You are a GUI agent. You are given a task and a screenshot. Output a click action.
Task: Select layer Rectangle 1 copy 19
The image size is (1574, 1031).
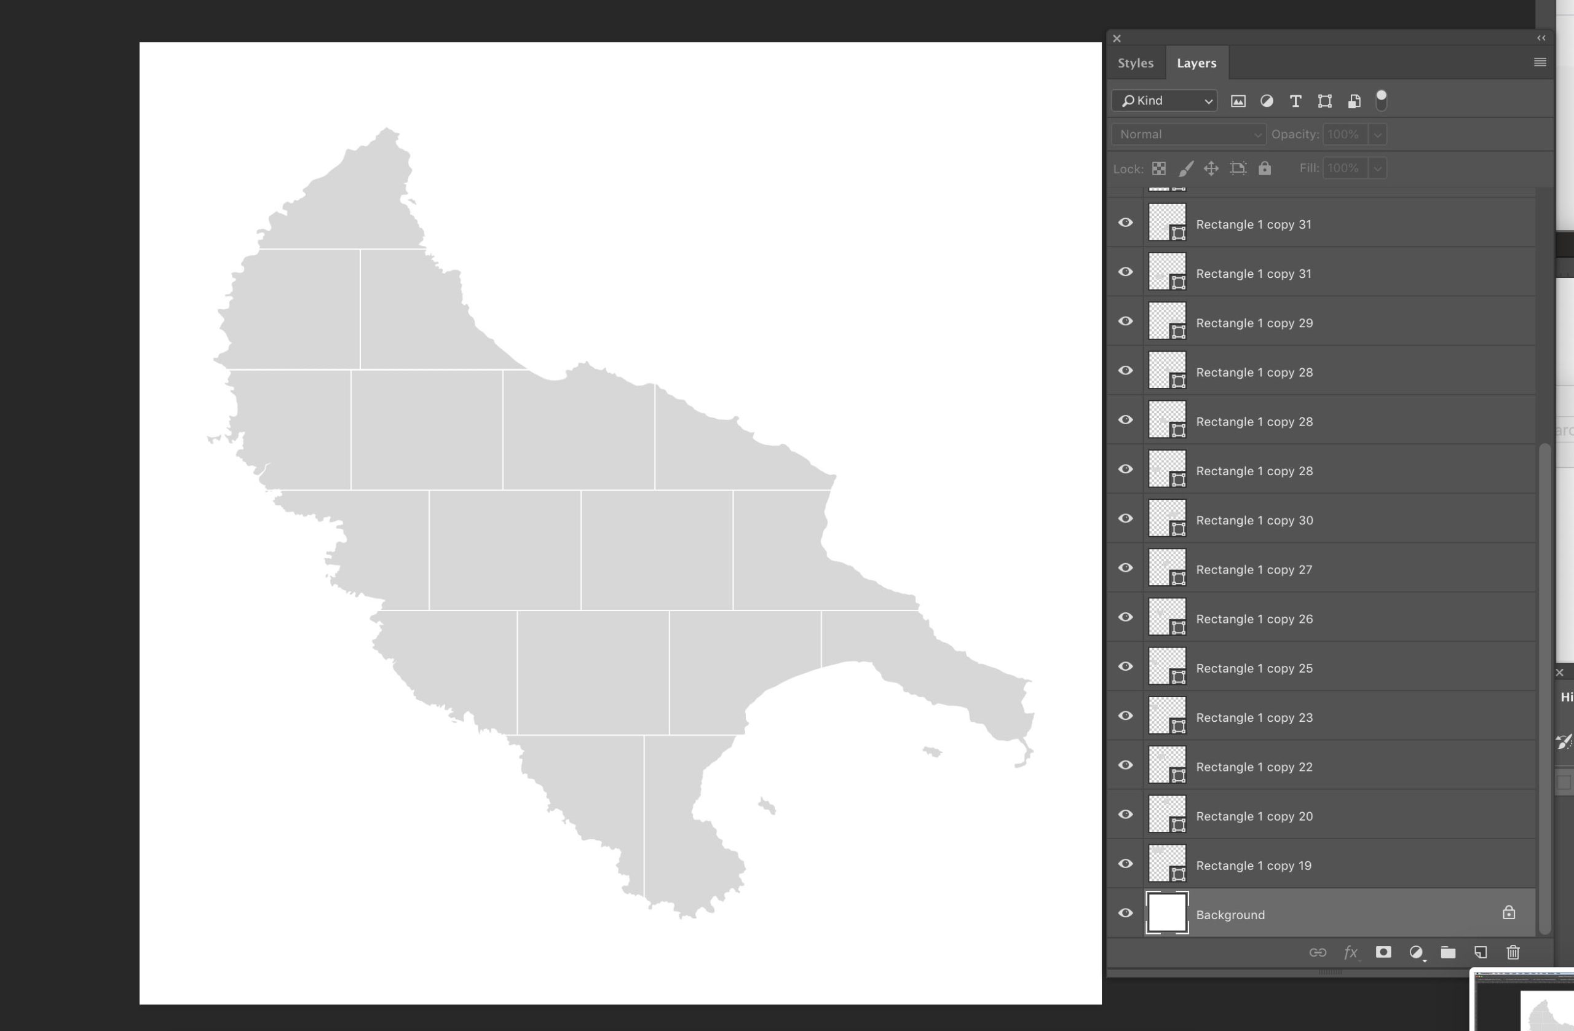[1253, 866]
